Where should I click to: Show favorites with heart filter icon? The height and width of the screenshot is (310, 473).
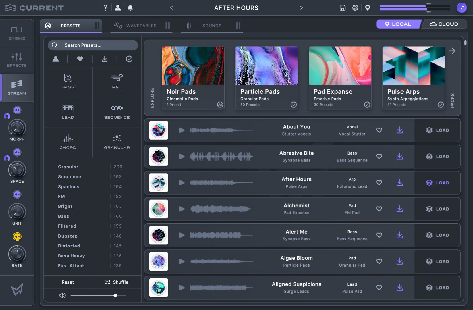(80, 59)
